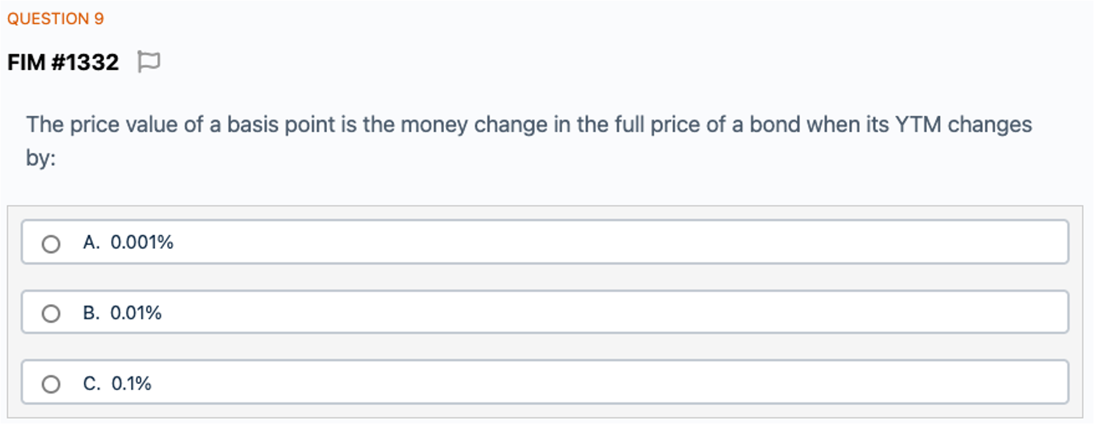1094x424 pixels.
Task: Click blank area within option C row
Action: click(x=572, y=383)
